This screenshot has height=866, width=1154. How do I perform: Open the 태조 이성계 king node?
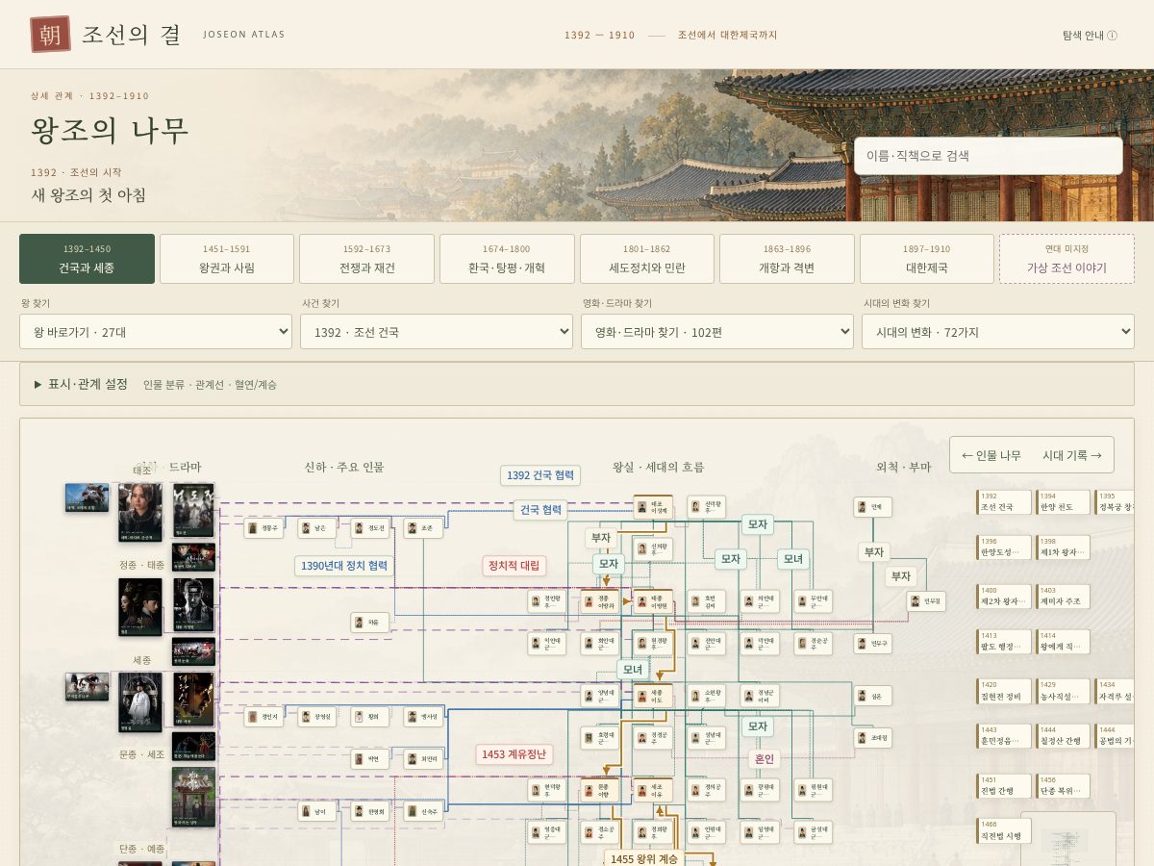653,507
